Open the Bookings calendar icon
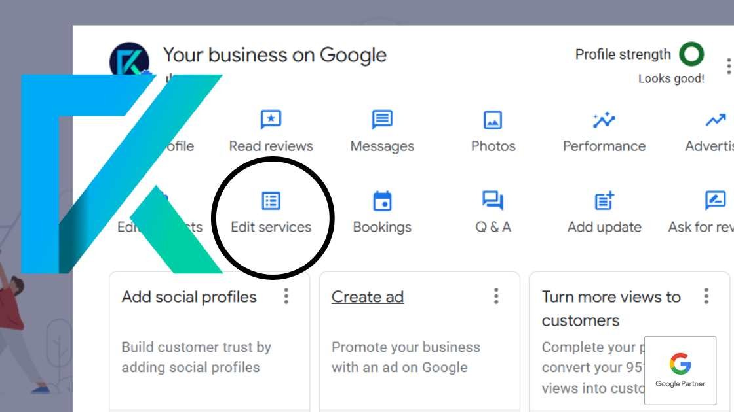 [382, 201]
